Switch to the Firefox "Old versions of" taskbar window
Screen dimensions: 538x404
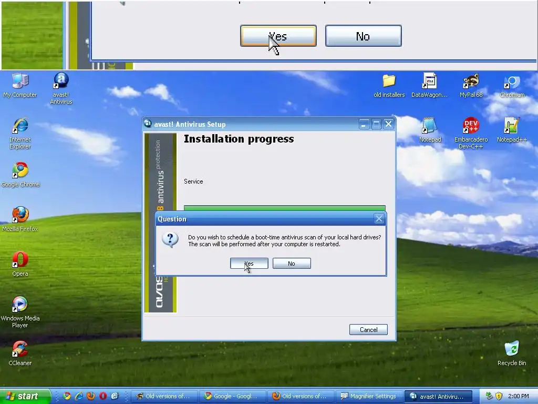tap(301, 396)
